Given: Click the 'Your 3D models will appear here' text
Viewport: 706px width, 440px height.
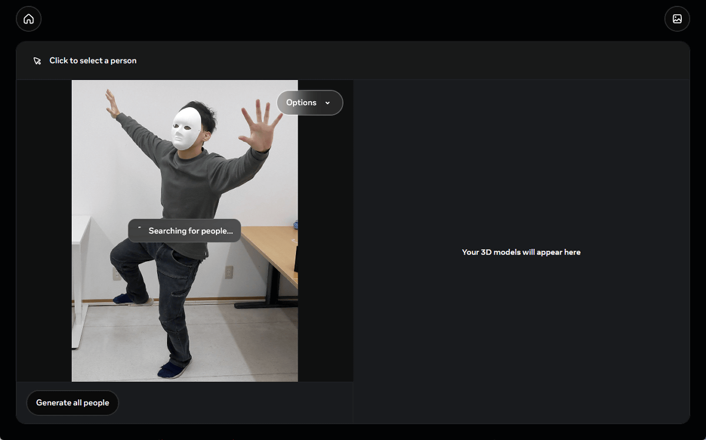Looking at the screenshot, I should [x=521, y=252].
